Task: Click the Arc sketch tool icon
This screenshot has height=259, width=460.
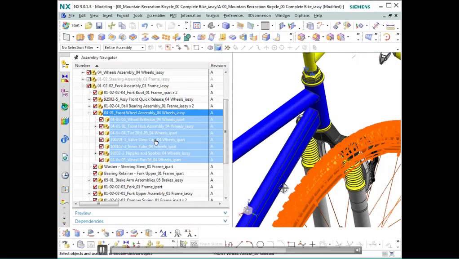Action: [249, 244]
